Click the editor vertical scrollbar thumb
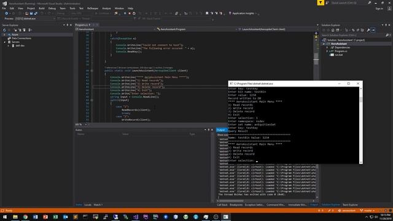This screenshot has width=393, height=221. [316, 59]
